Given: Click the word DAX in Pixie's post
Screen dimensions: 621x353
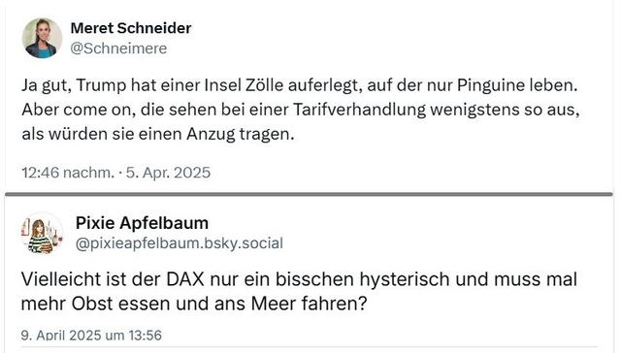Looking at the screenshot, I should coord(185,279).
